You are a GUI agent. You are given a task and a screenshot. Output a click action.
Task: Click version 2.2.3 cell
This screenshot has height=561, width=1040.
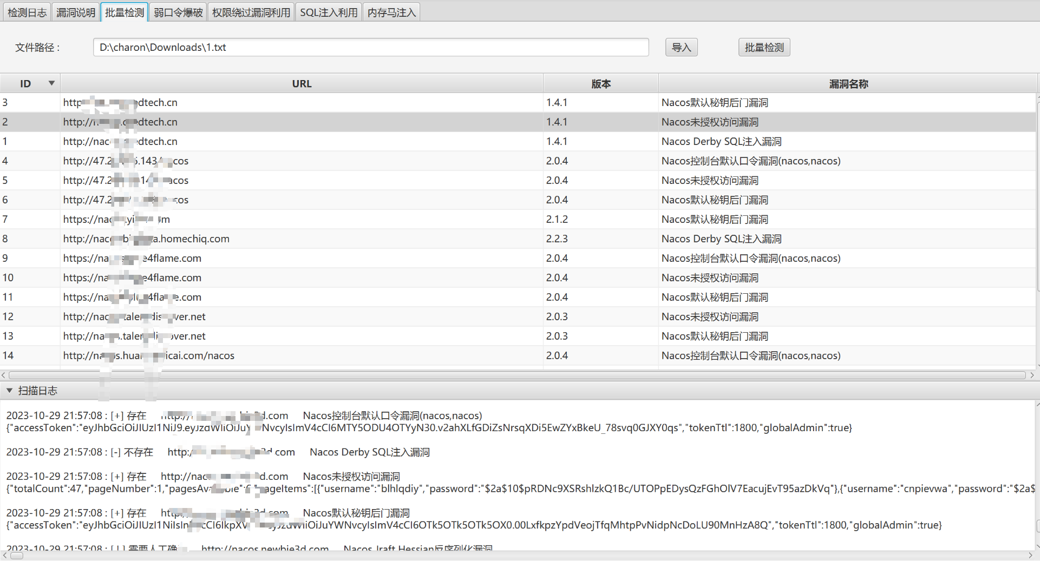(557, 239)
